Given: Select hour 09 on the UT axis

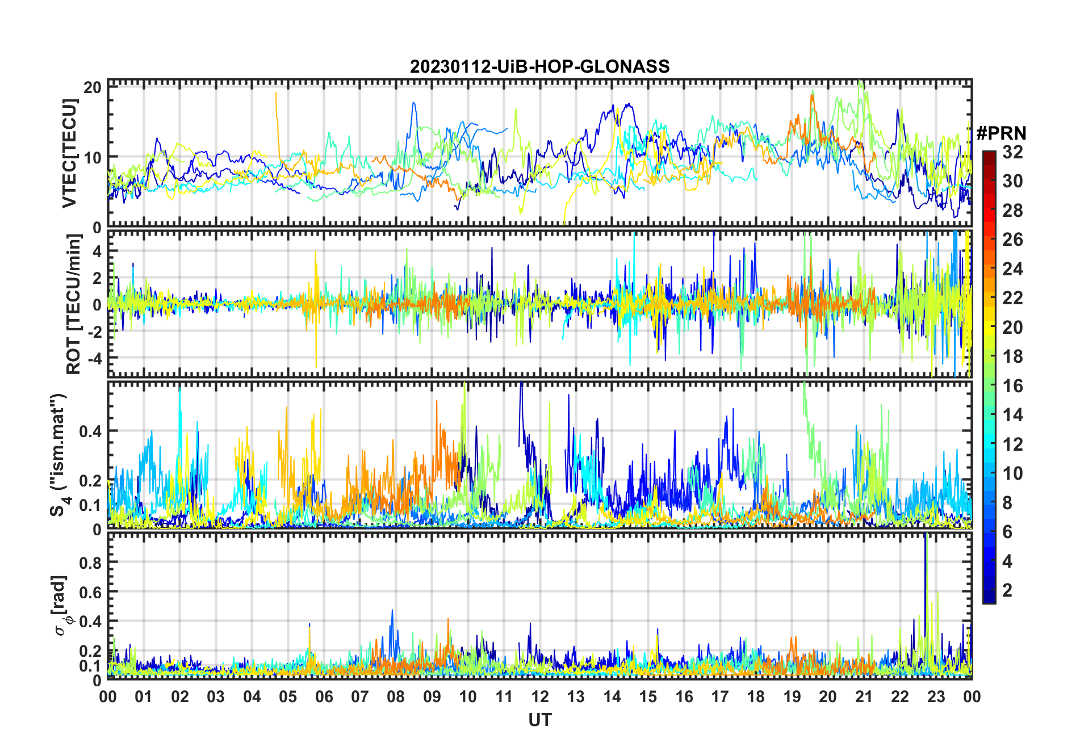Looking at the screenshot, I should point(432,697).
